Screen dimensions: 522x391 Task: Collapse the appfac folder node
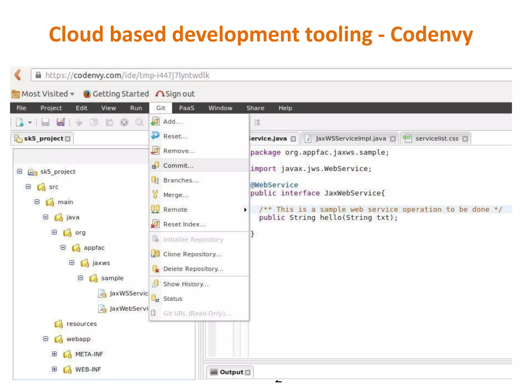point(63,247)
